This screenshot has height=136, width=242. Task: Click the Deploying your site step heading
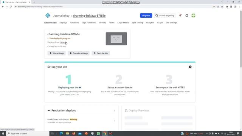(x=68, y=87)
